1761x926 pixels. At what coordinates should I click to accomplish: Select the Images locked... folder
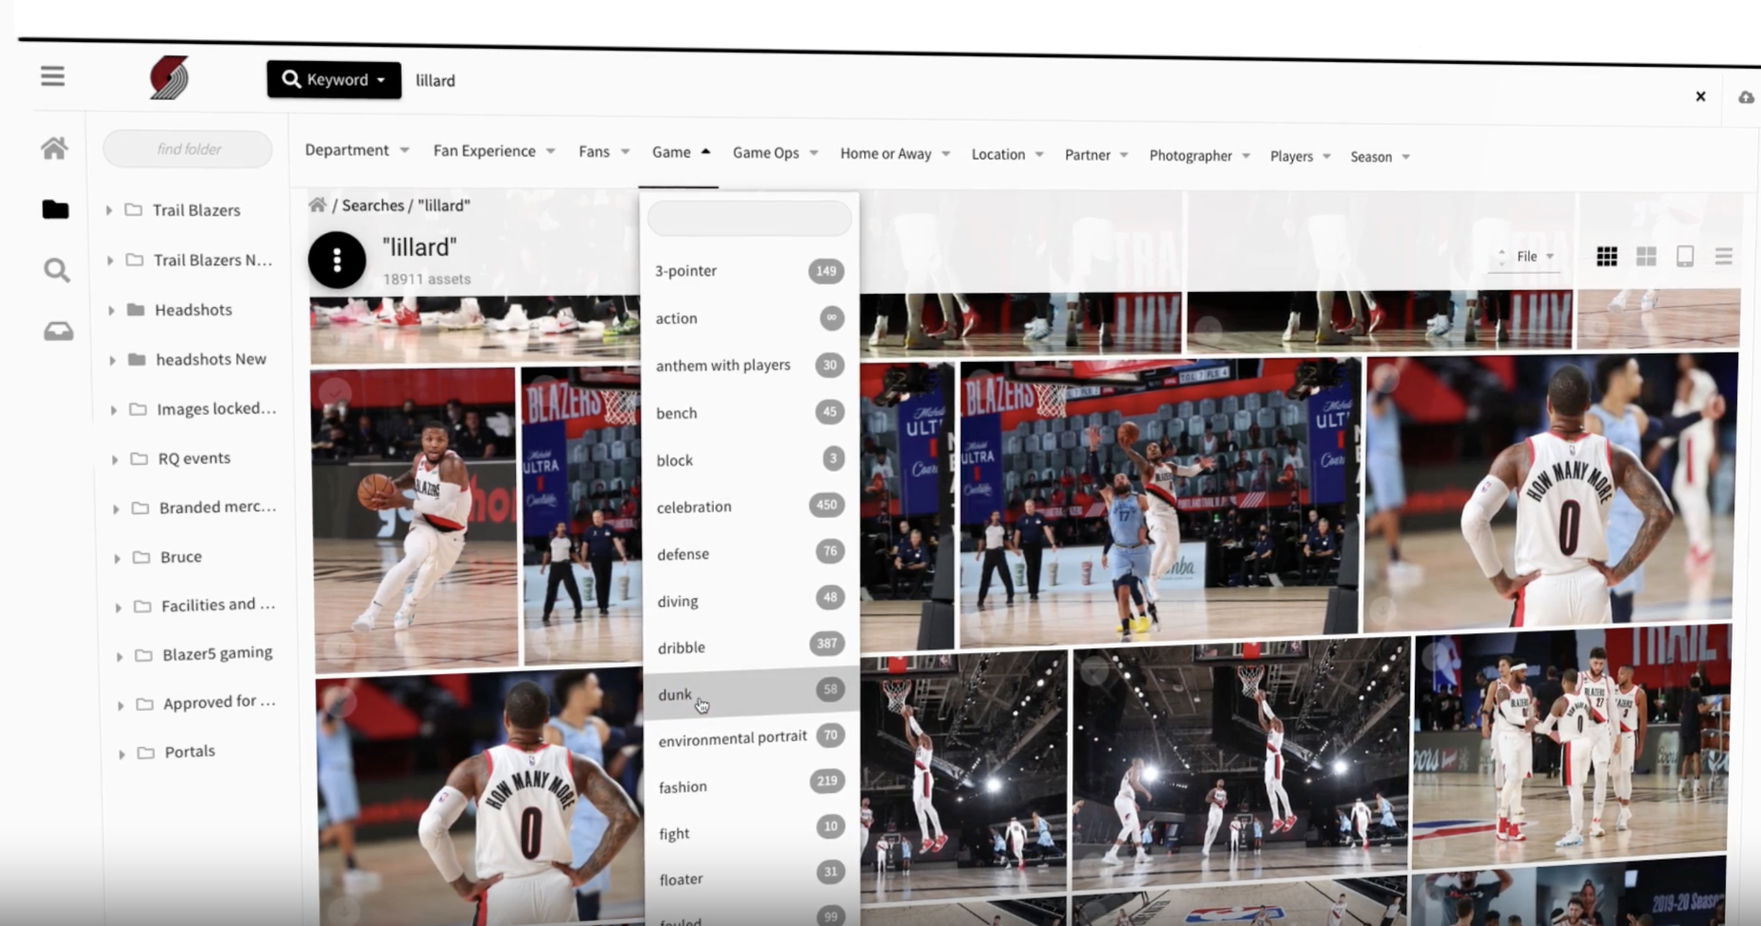point(203,409)
